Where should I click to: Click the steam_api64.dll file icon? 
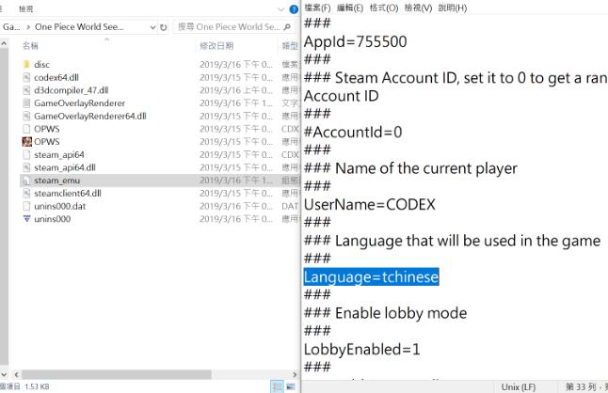[26, 167]
